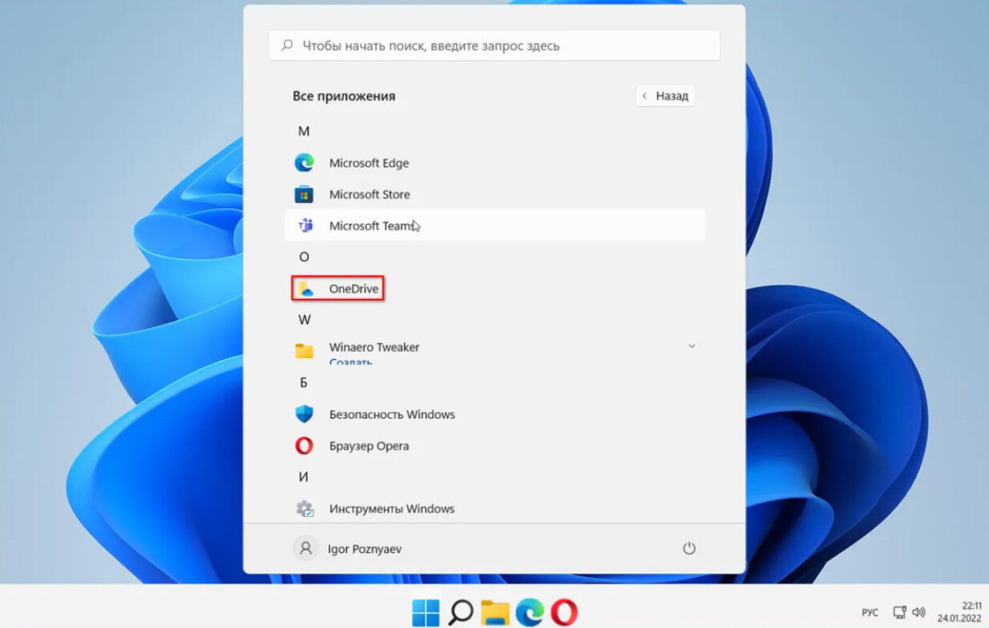989x628 pixels.
Task: Launch Opera from the taskbar
Action: (564, 612)
